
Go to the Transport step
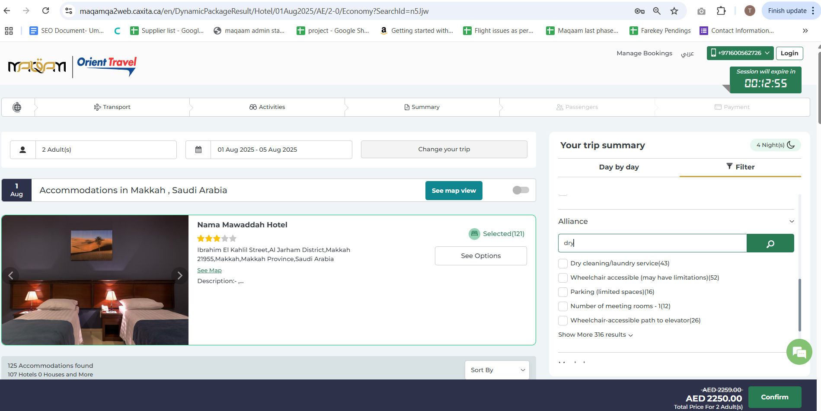tap(112, 107)
